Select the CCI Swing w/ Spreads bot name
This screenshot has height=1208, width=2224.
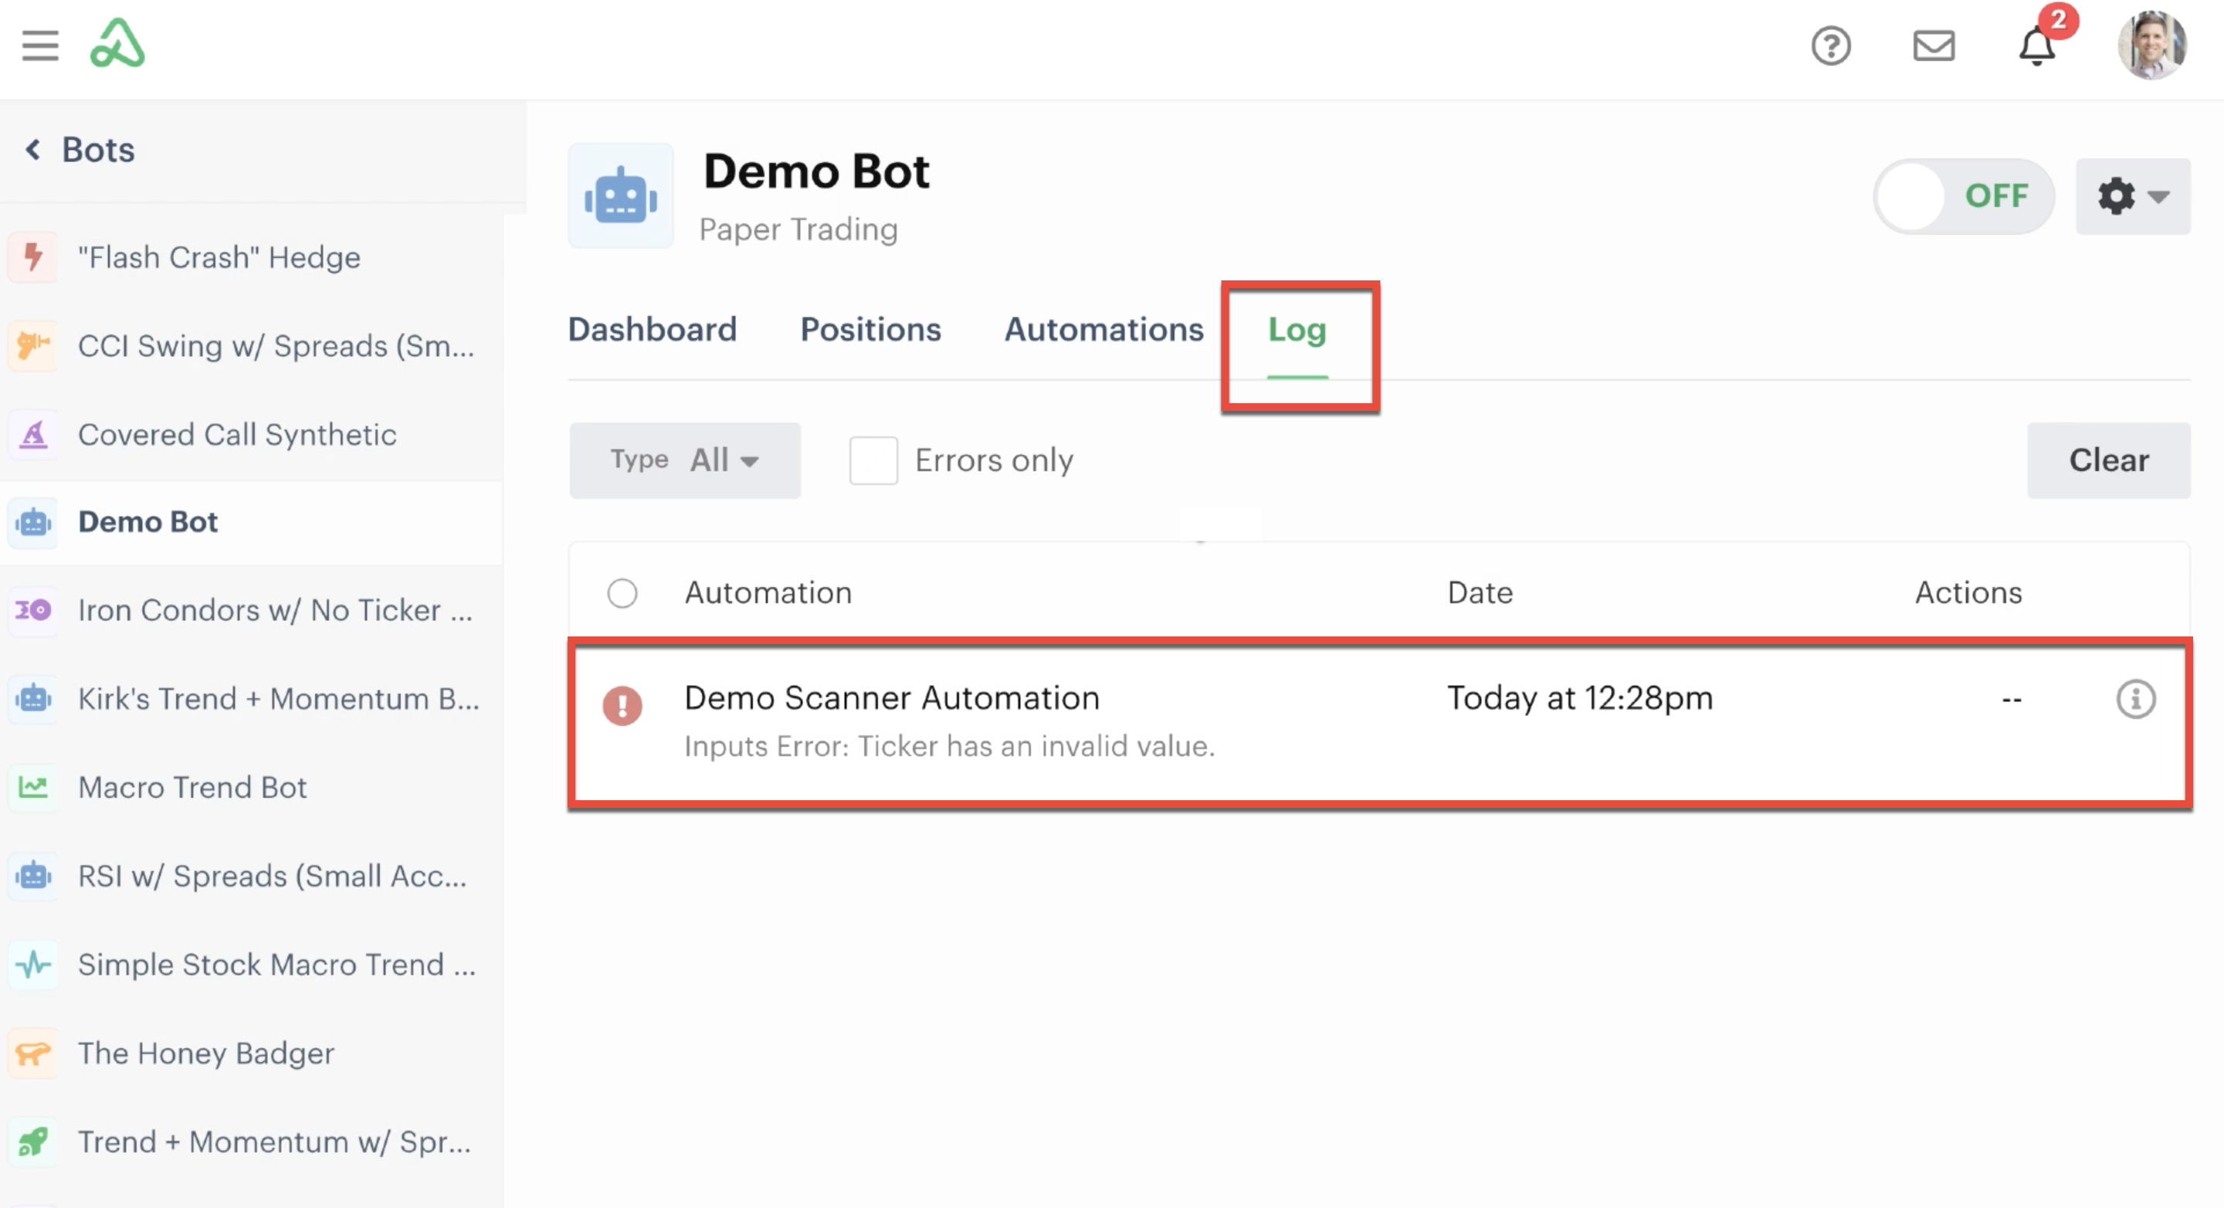pos(276,345)
